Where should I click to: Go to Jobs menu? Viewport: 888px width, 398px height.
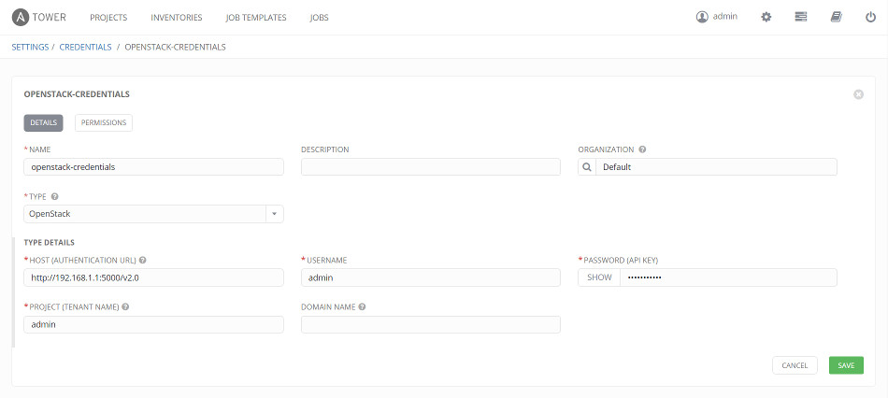(x=320, y=18)
